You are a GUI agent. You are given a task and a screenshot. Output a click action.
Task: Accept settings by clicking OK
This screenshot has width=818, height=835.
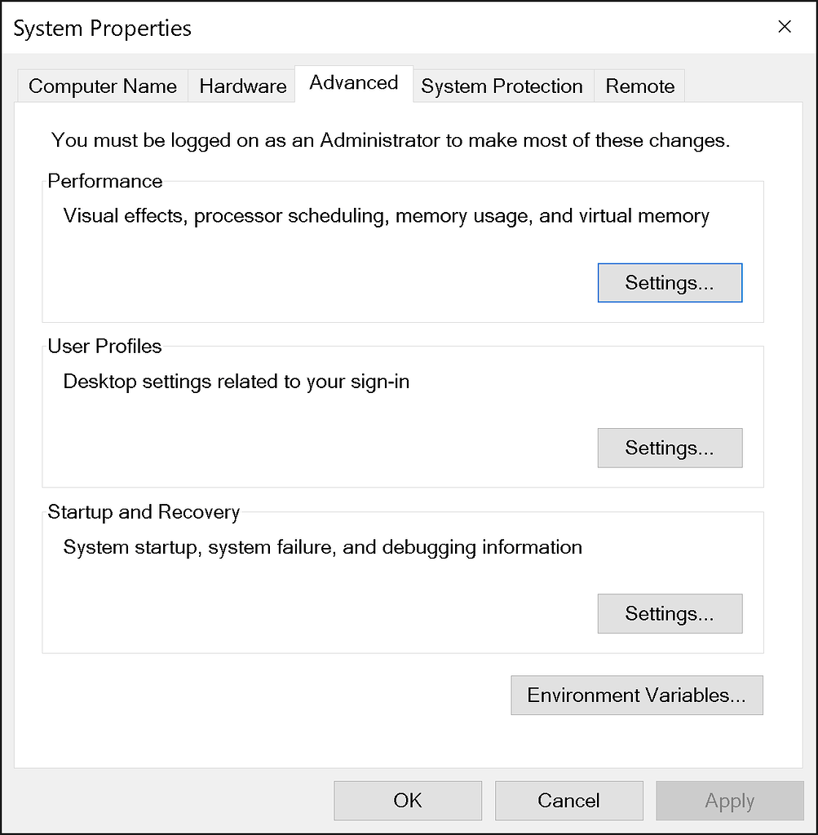click(x=408, y=800)
